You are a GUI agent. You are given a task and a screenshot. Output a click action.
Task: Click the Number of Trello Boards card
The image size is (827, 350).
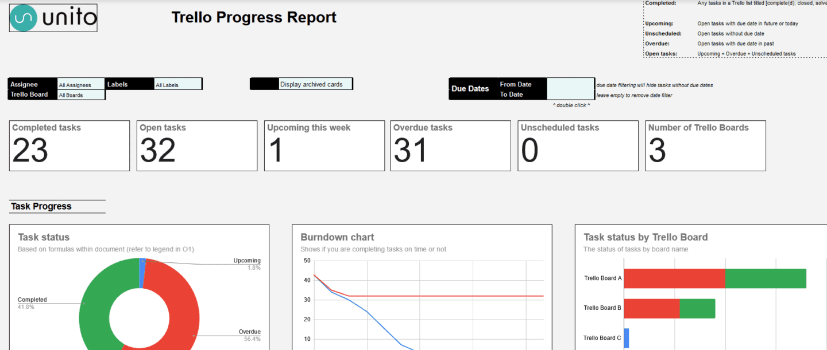[x=705, y=145]
